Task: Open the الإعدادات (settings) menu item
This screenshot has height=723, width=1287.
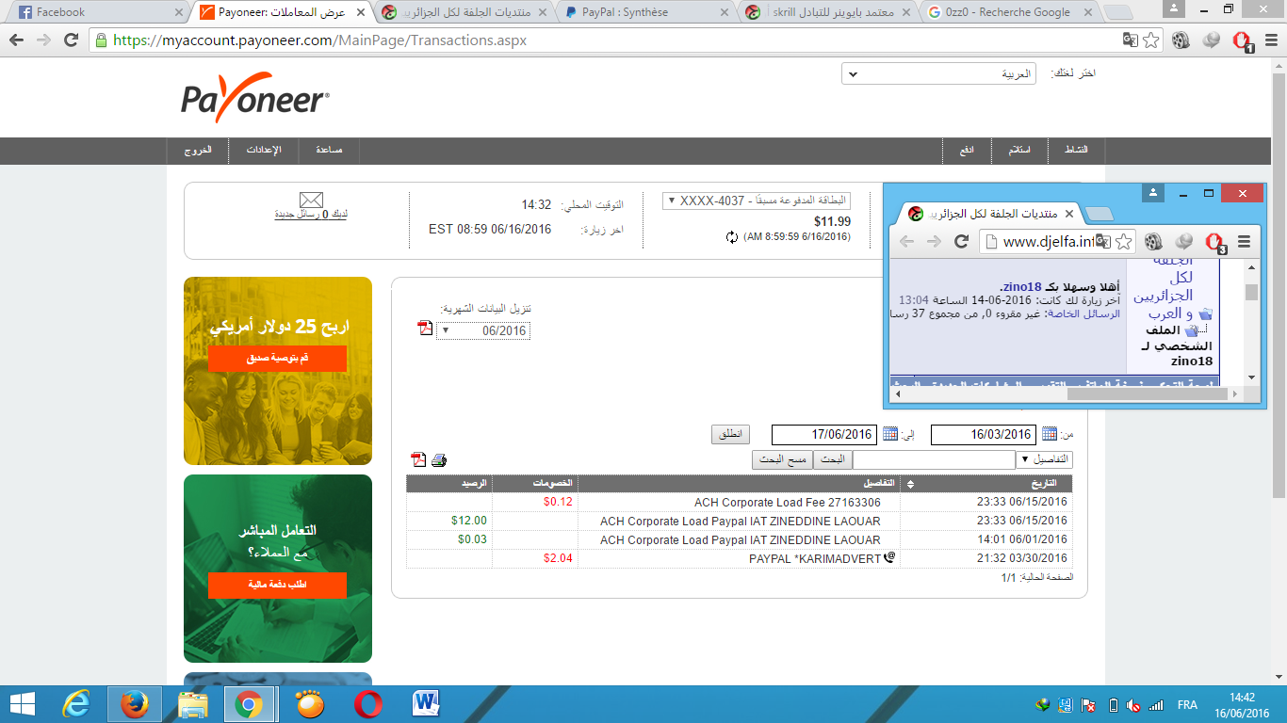Action: point(263,151)
